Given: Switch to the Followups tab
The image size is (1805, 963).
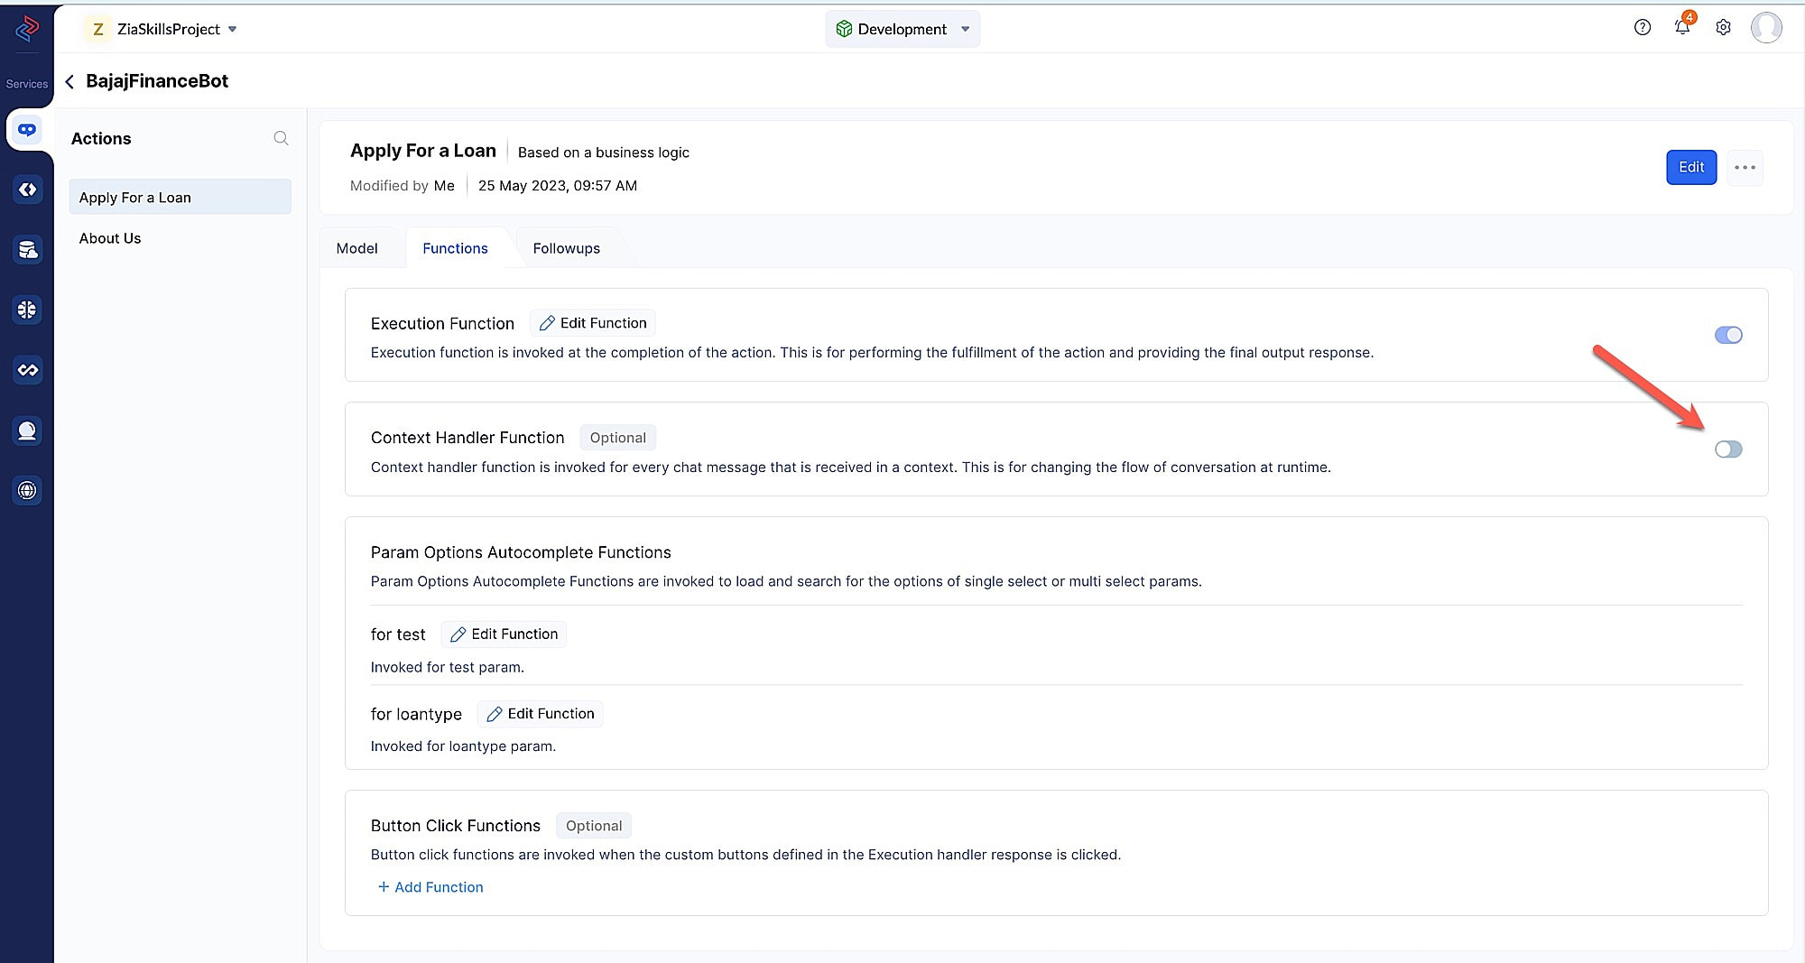Looking at the screenshot, I should [566, 248].
